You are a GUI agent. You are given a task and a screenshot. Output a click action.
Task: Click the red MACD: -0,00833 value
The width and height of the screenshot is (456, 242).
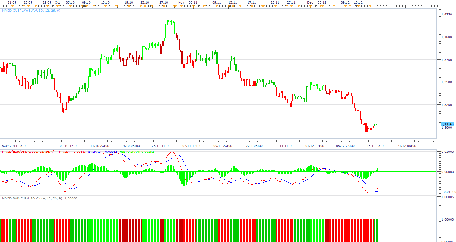coord(72,152)
